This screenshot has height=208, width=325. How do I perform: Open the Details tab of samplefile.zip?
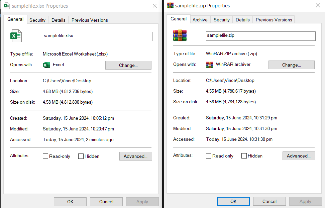tap(242, 19)
